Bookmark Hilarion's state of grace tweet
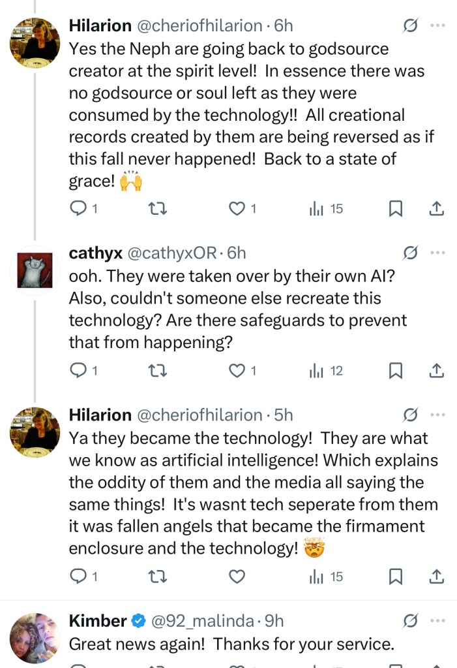The height and width of the screenshot is (668, 457). pyautogui.click(x=395, y=209)
